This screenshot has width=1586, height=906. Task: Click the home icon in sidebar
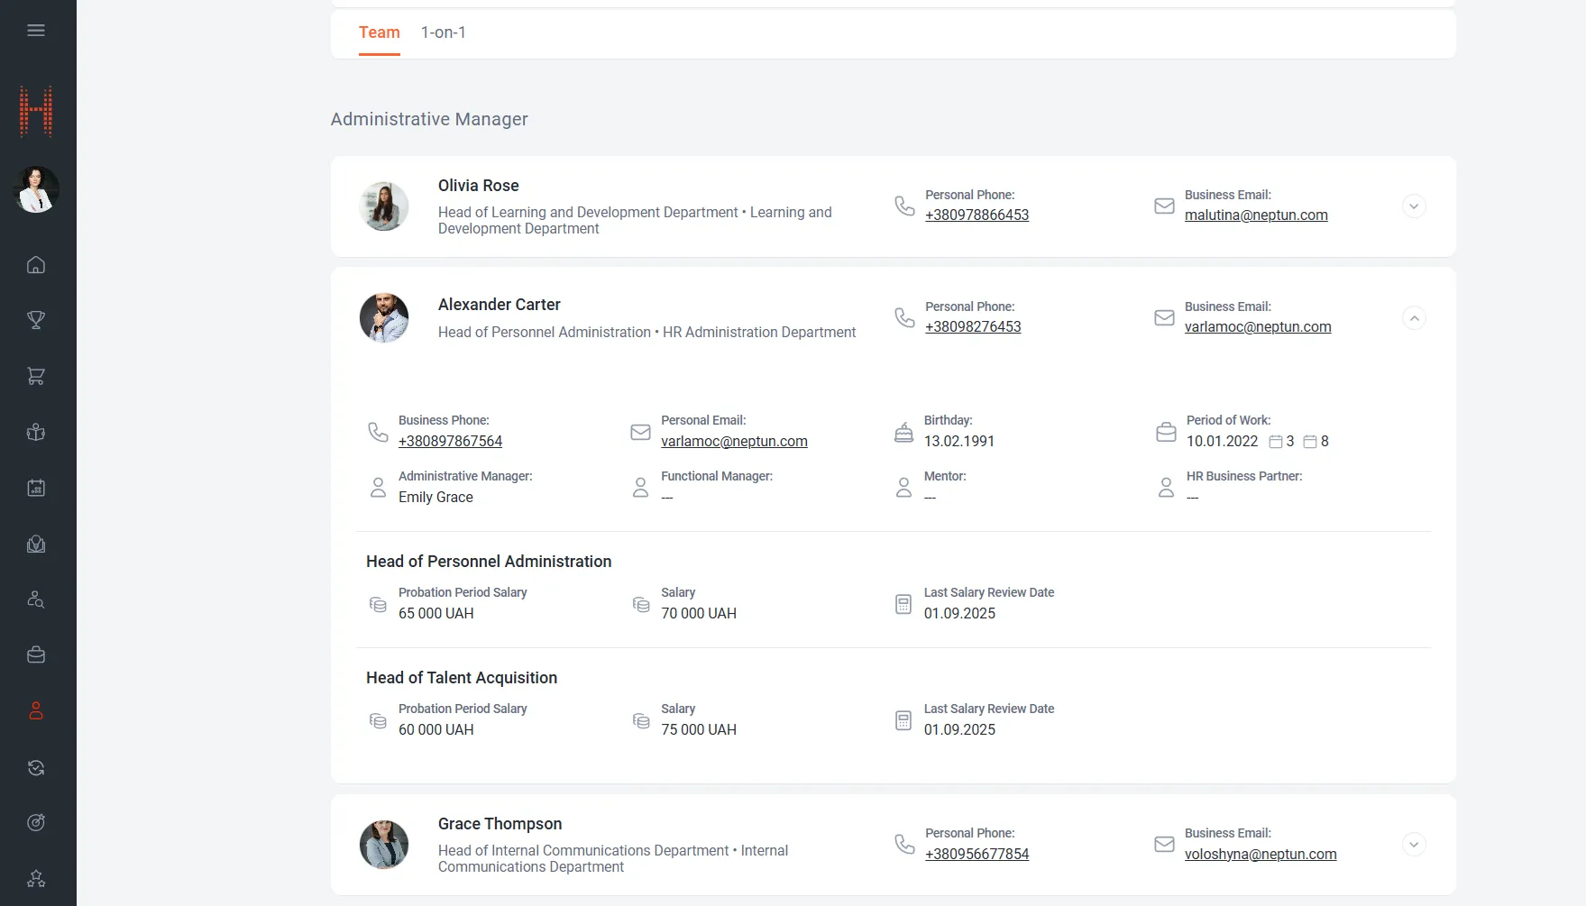[x=36, y=265]
